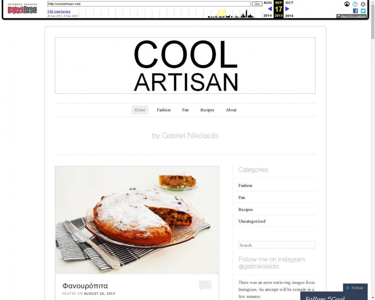Close the Wayback toolbar with X icon
Viewport: 375px width, 300px height.
[363, 4]
